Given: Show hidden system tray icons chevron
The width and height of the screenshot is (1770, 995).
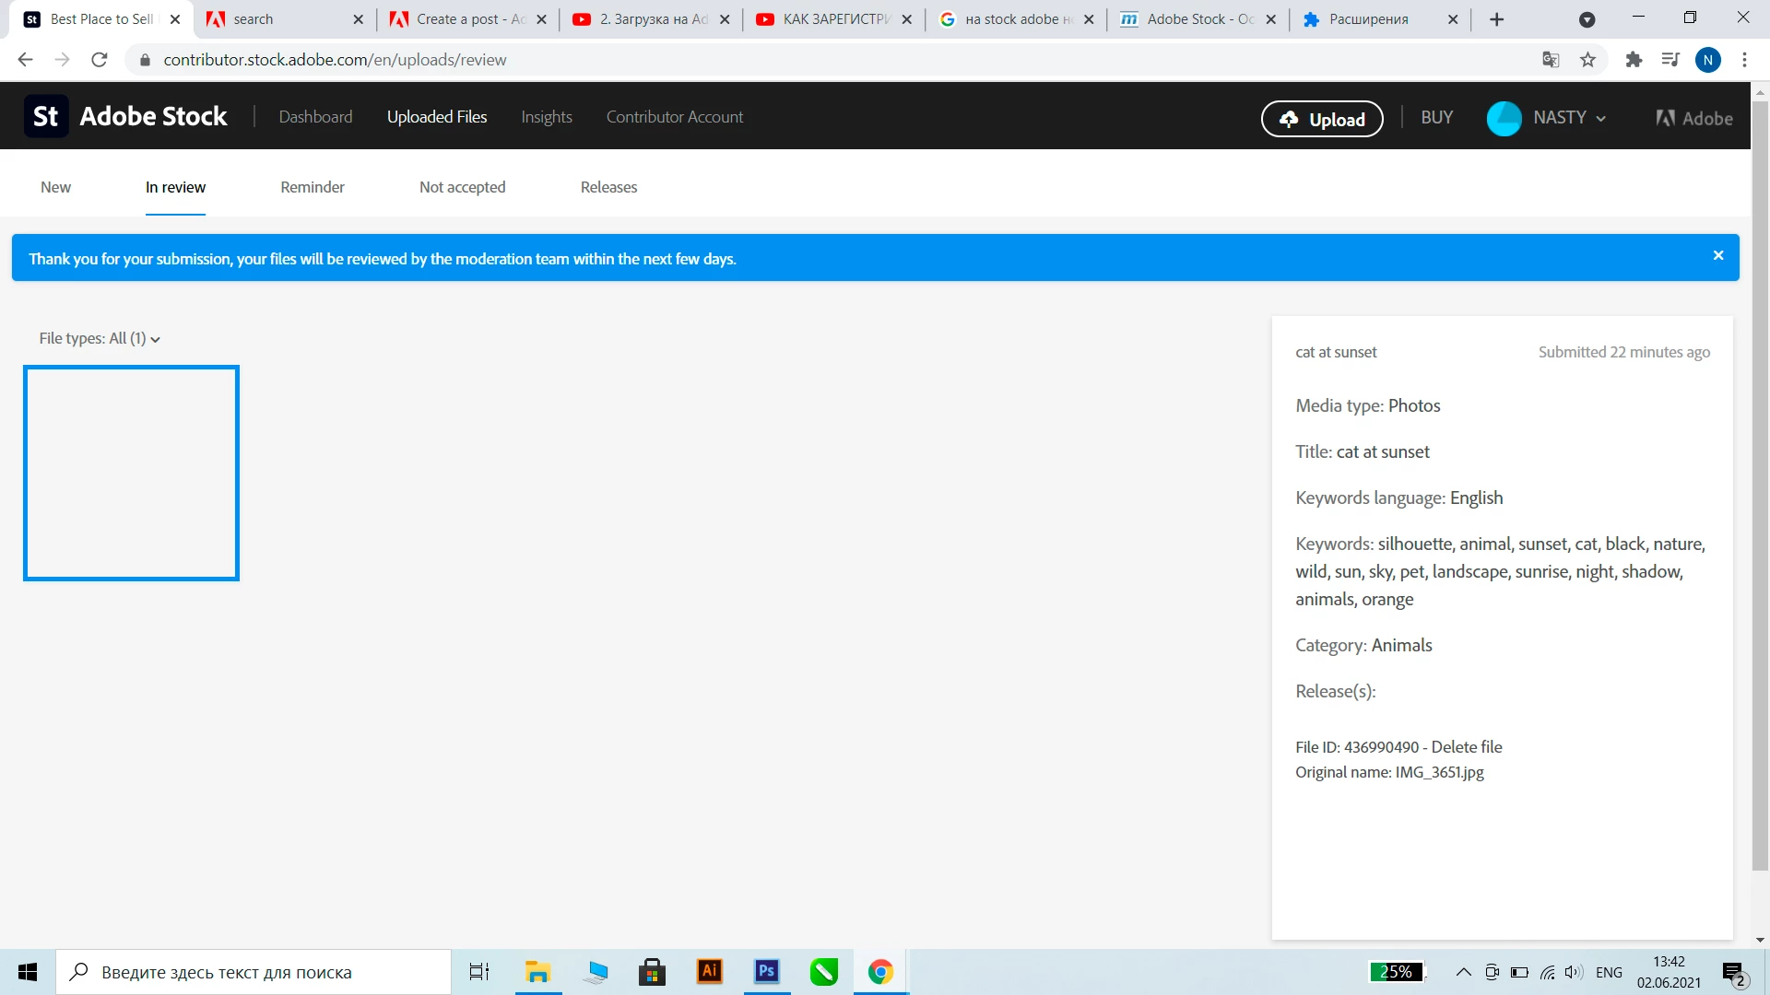Looking at the screenshot, I should (x=1463, y=972).
